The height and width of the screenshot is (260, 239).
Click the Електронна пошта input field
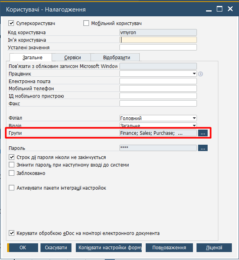(x=158, y=81)
